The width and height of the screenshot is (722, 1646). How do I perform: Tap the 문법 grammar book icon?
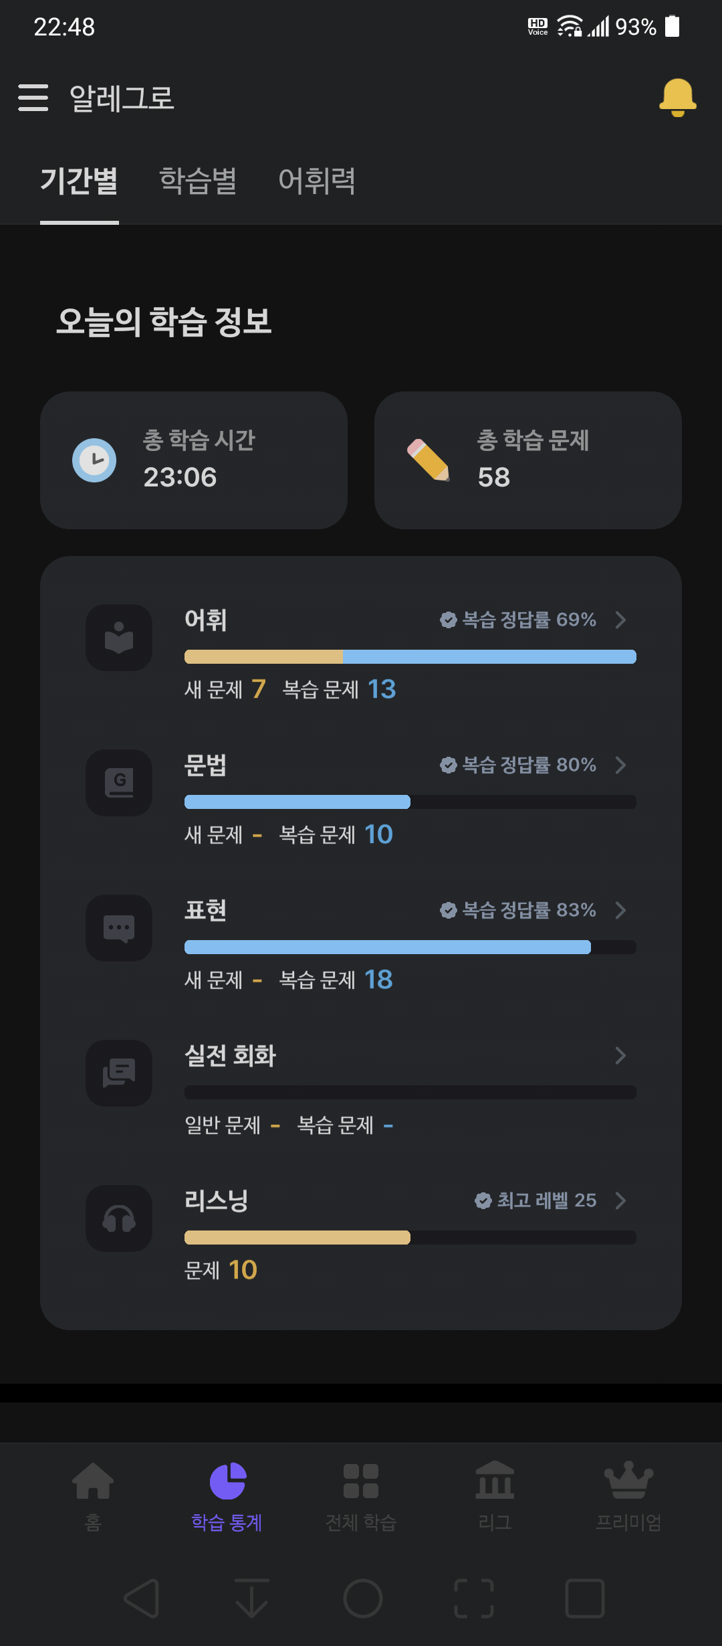(x=119, y=783)
